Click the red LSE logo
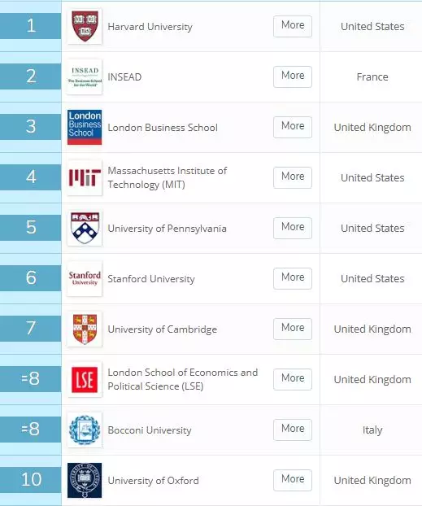This screenshot has width=422, height=506. (85, 379)
